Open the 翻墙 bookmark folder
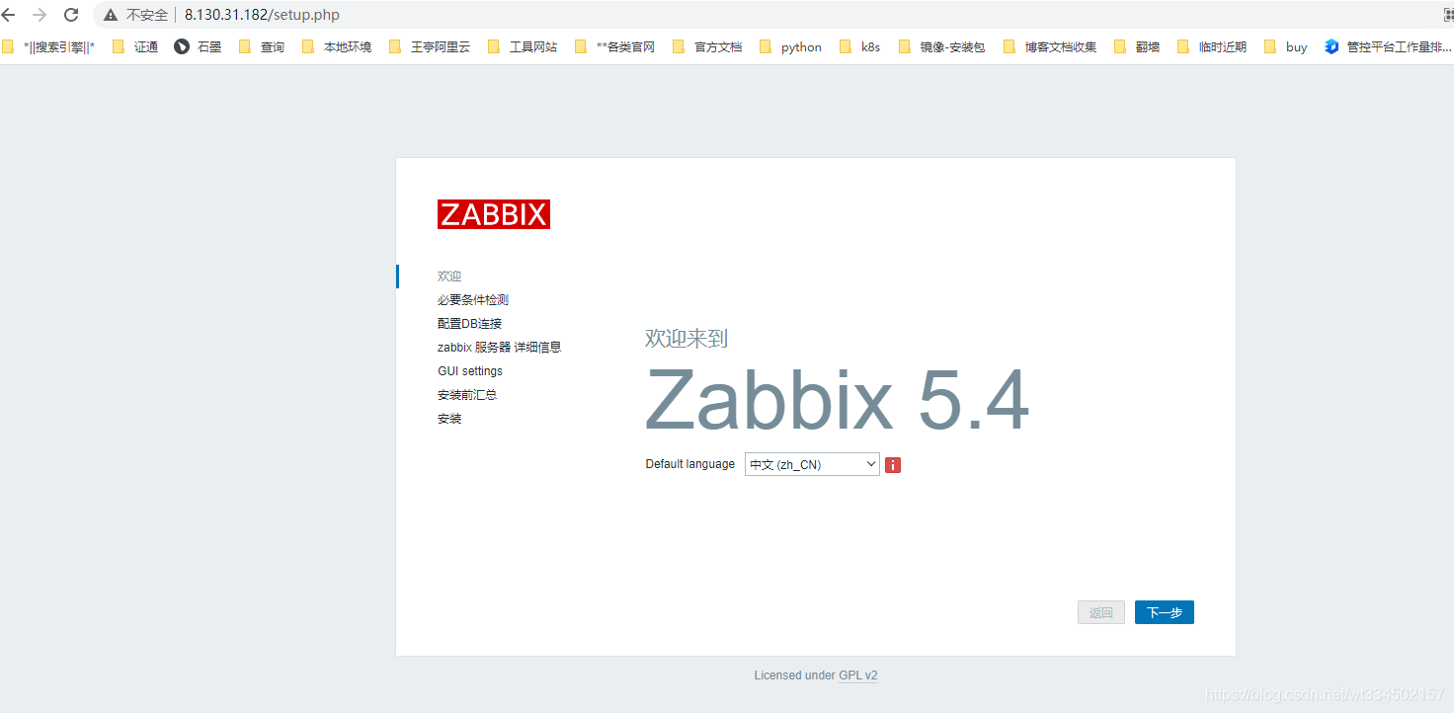This screenshot has width=1454, height=713. [x=1137, y=46]
